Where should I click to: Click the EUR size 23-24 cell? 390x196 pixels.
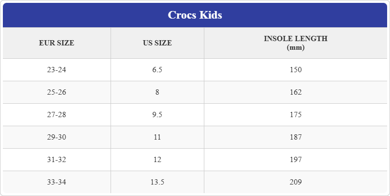pos(56,70)
